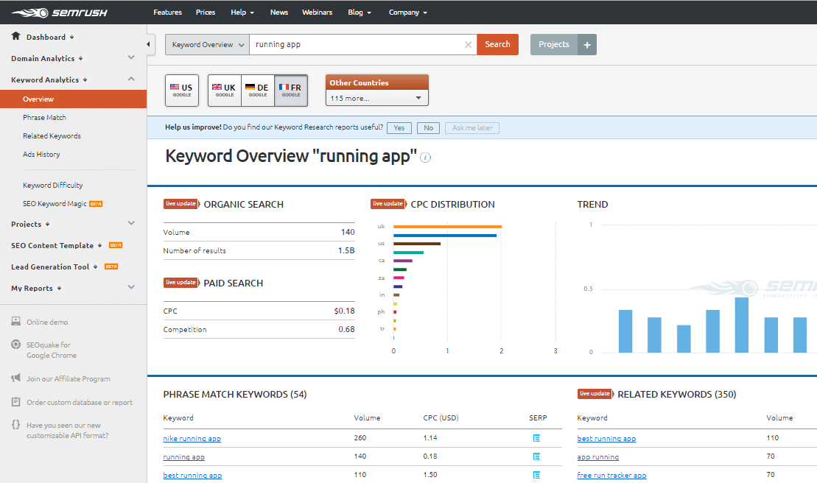Click the orange Search button
Viewport: 817px width, 483px height.
(497, 45)
